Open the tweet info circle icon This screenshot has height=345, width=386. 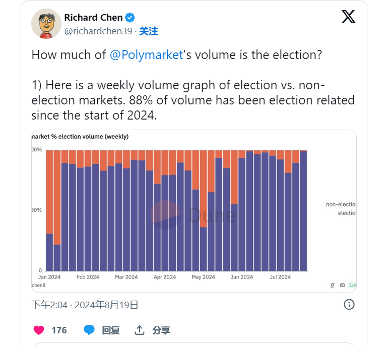pos(349,304)
